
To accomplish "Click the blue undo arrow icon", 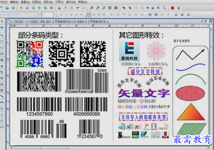I will coord(78,8).
